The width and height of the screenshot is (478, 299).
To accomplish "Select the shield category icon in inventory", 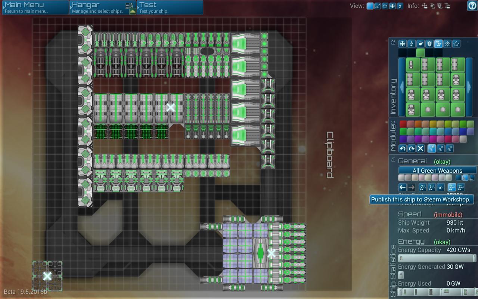I will [x=429, y=44].
